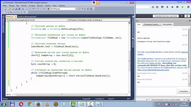Click the Windows Start button

(4, 104)
